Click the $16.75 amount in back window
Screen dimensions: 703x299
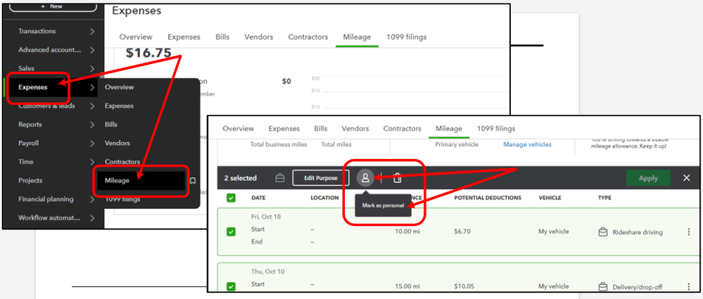click(148, 53)
